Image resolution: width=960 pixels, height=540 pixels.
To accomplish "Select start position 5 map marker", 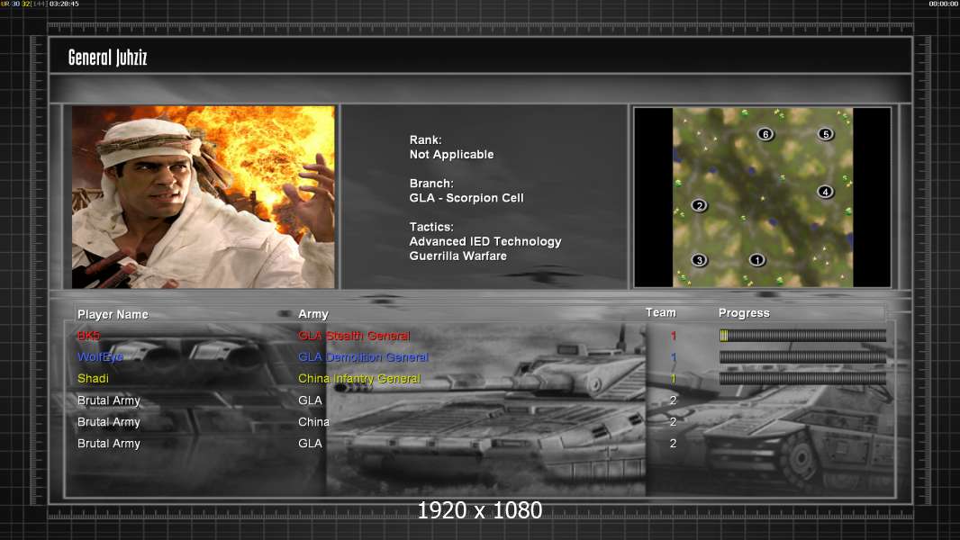I will point(825,134).
